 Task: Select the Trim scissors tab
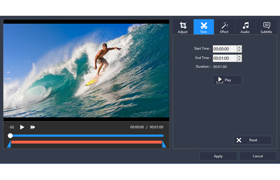pyautogui.click(x=203, y=27)
